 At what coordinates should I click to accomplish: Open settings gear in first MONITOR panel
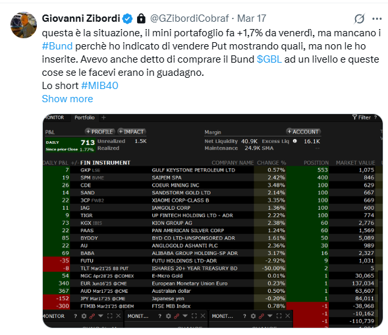[x=84, y=316]
